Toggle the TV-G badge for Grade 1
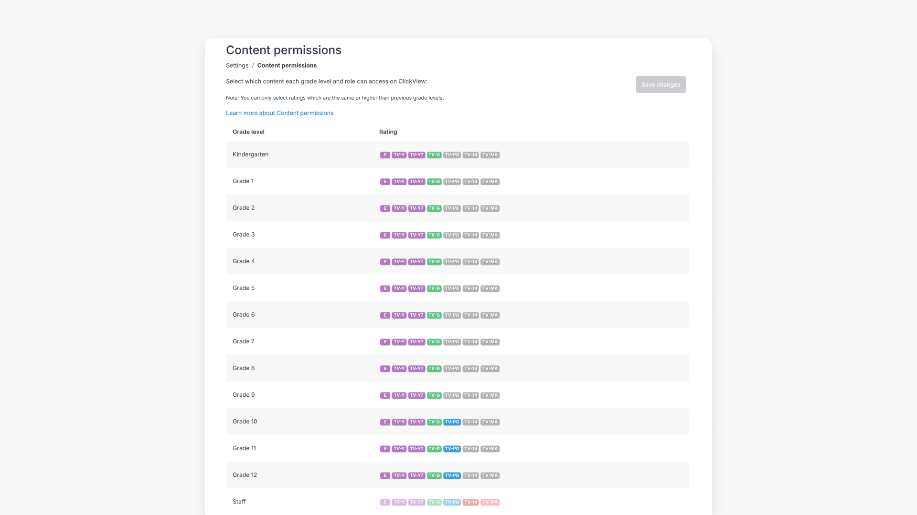The width and height of the screenshot is (917, 515). click(x=434, y=181)
